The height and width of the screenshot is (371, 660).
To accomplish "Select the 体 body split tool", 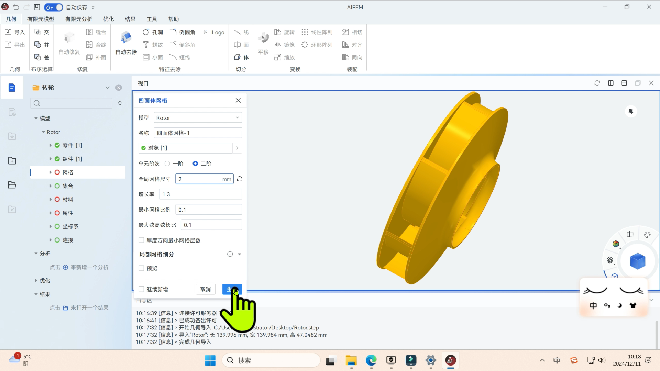I will click(x=241, y=57).
